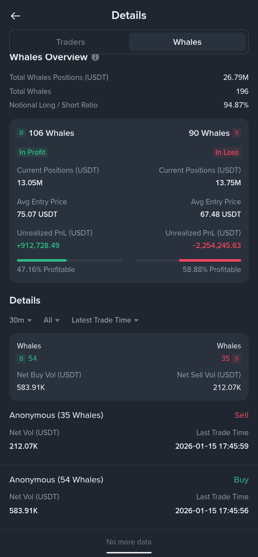Tap the green B icon next to 54

point(21,358)
